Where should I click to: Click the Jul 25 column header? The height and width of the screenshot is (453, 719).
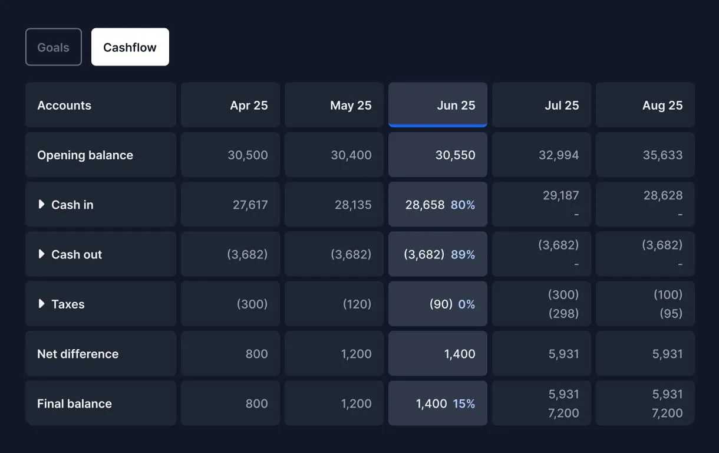coord(541,105)
